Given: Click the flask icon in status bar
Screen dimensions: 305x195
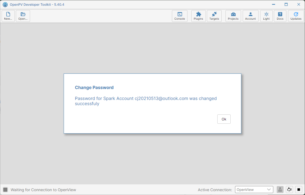Looking at the screenshot, I should pos(280,190).
